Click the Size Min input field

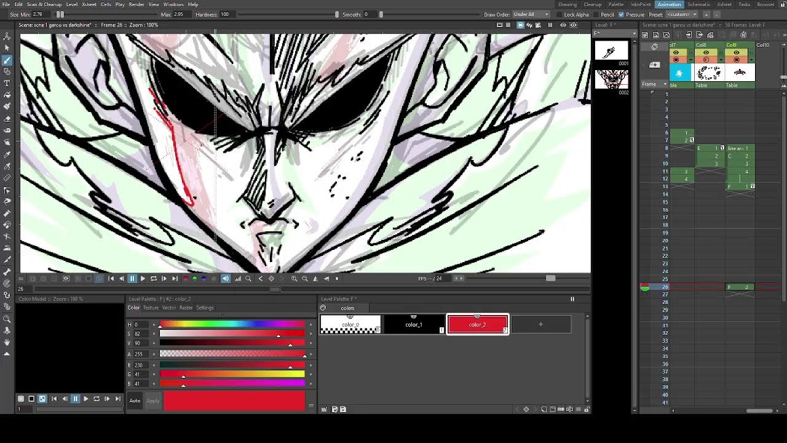(39, 15)
